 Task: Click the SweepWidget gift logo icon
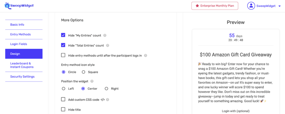7,6
